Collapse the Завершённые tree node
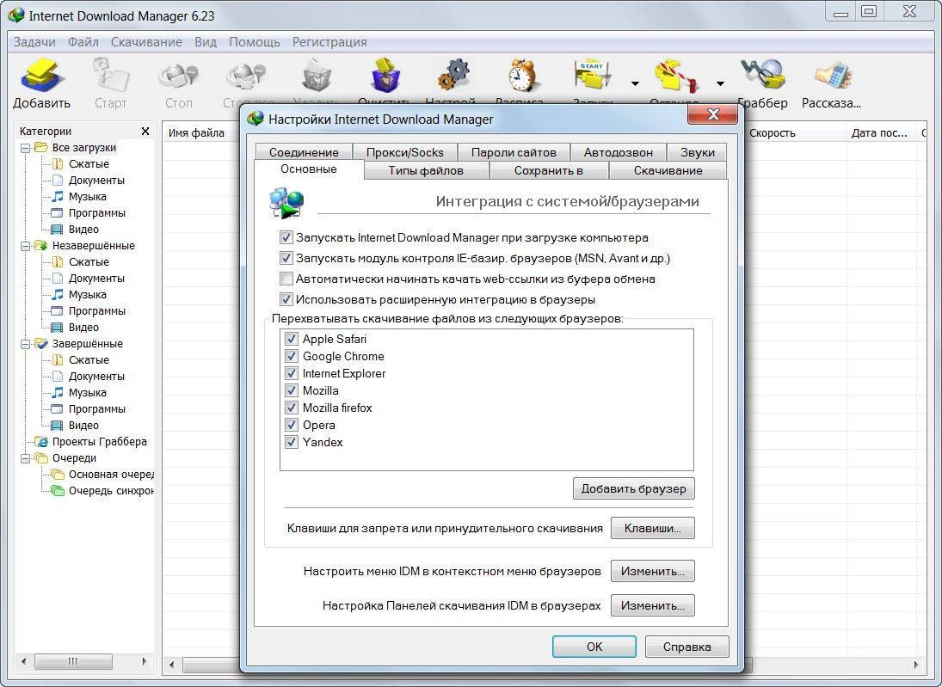Image resolution: width=942 pixels, height=687 pixels. [25, 344]
